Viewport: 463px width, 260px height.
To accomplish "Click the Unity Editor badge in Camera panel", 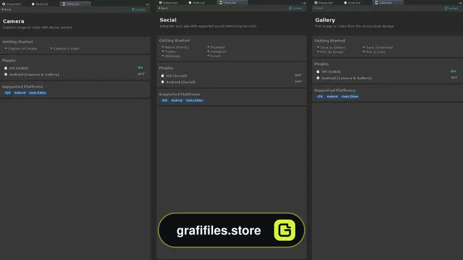I will pyautogui.click(x=37, y=93).
